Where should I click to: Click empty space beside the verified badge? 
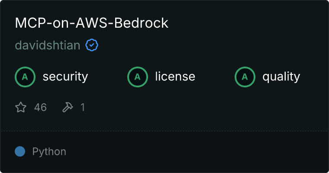210,45
